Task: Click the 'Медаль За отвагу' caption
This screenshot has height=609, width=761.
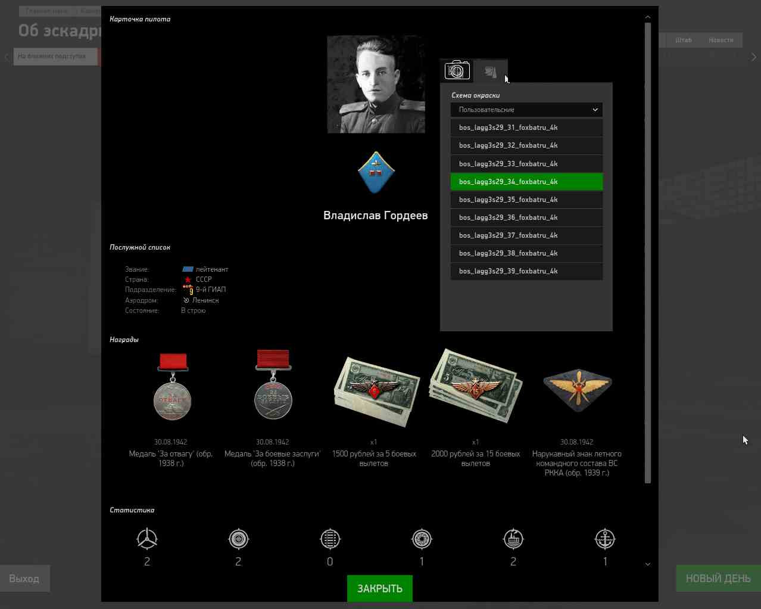Action: tap(171, 458)
